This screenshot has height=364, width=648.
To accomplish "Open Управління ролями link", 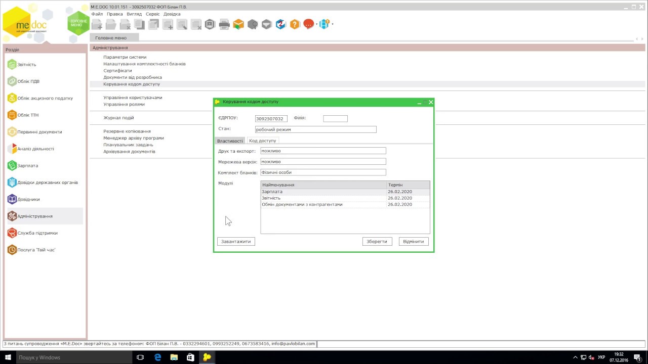I will click(124, 104).
